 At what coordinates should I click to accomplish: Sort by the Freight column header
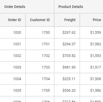(x=67, y=20)
